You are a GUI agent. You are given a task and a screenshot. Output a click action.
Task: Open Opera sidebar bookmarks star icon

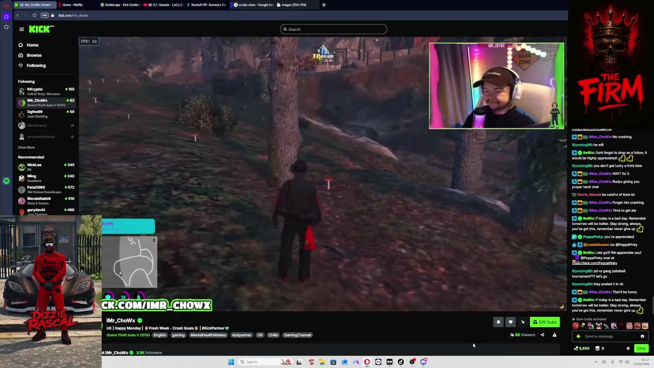(x=6, y=27)
